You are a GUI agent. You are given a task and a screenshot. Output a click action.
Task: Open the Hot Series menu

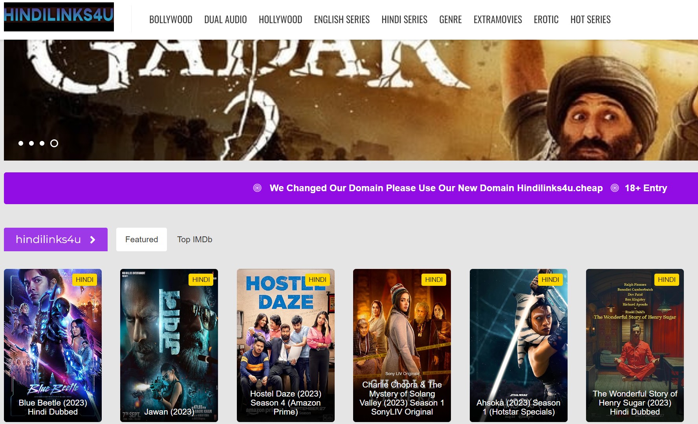(x=590, y=20)
